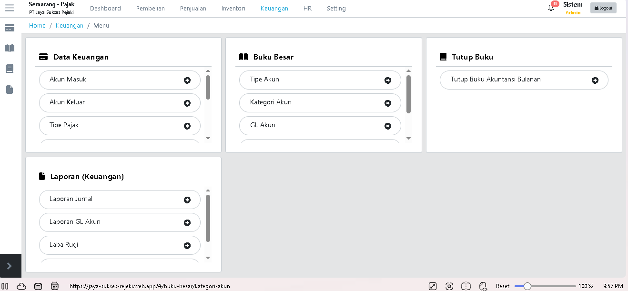Click the Logout button
Screen dimensions: 628x291
pyautogui.click(x=603, y=8)
